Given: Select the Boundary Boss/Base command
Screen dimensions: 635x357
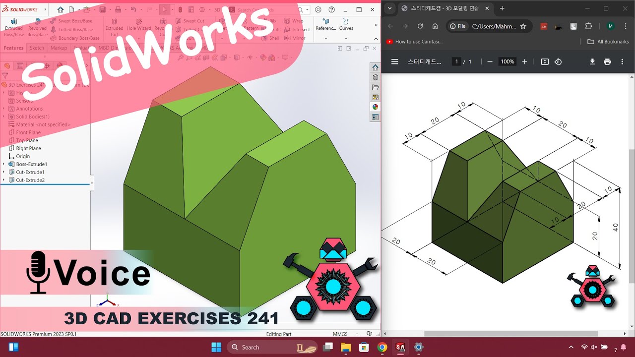Looking at the screenshot, I should 74,38.
